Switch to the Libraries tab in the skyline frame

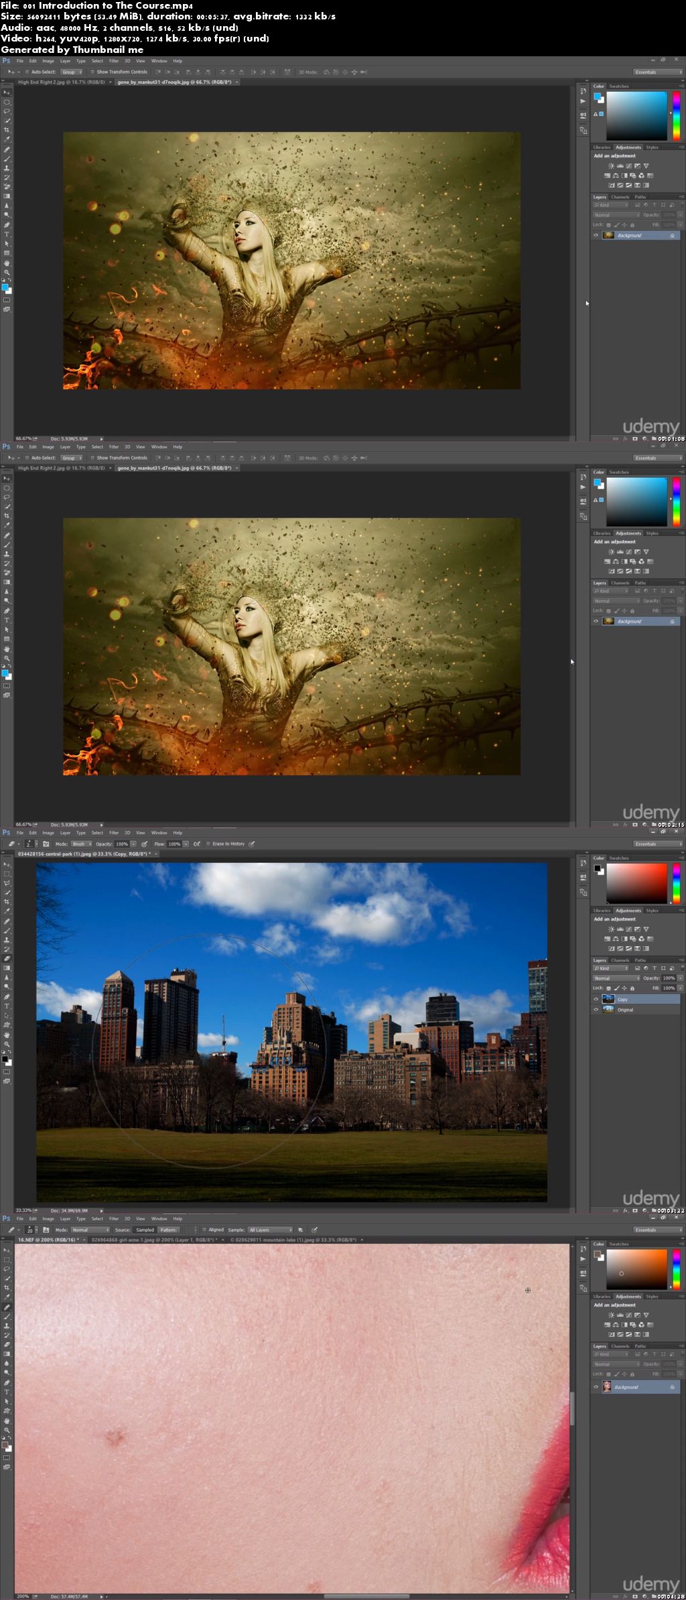602,911
